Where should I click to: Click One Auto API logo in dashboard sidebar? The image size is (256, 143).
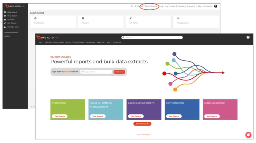pyautogui.click(x=15, y=6)
